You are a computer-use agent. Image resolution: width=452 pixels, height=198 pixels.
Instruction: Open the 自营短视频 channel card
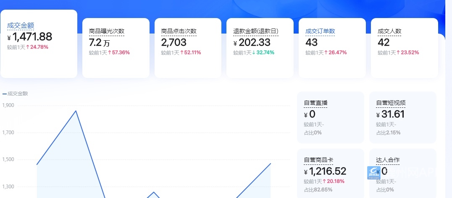coord(403,117)
